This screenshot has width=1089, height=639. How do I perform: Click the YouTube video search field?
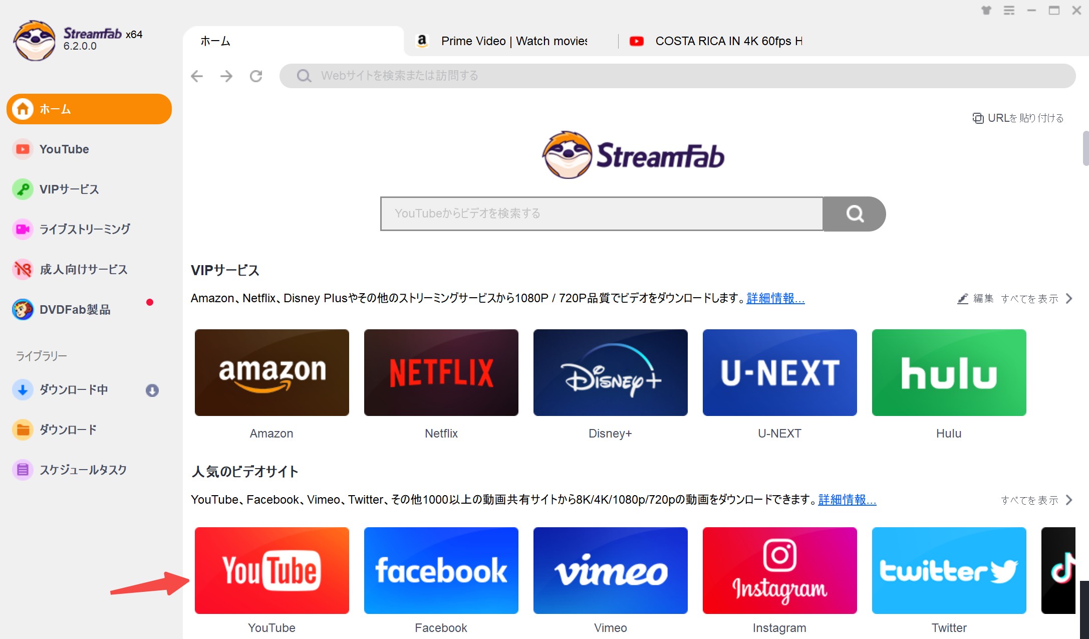602,214
